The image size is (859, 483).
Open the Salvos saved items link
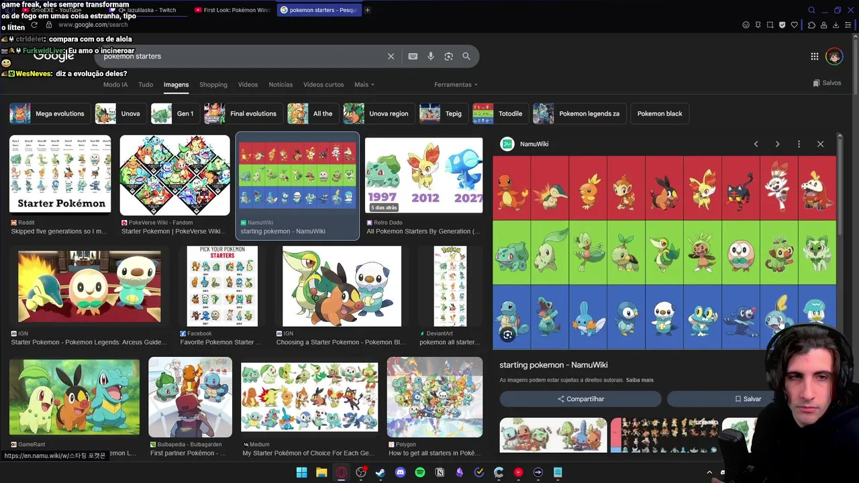click(x=827, y=83)
